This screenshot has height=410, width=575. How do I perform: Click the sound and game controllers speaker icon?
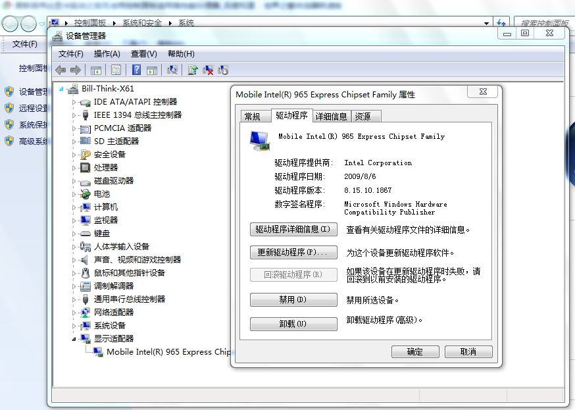(85, 260)
